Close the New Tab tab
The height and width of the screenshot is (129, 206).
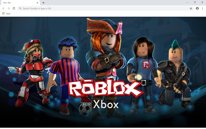coord(37,3)
